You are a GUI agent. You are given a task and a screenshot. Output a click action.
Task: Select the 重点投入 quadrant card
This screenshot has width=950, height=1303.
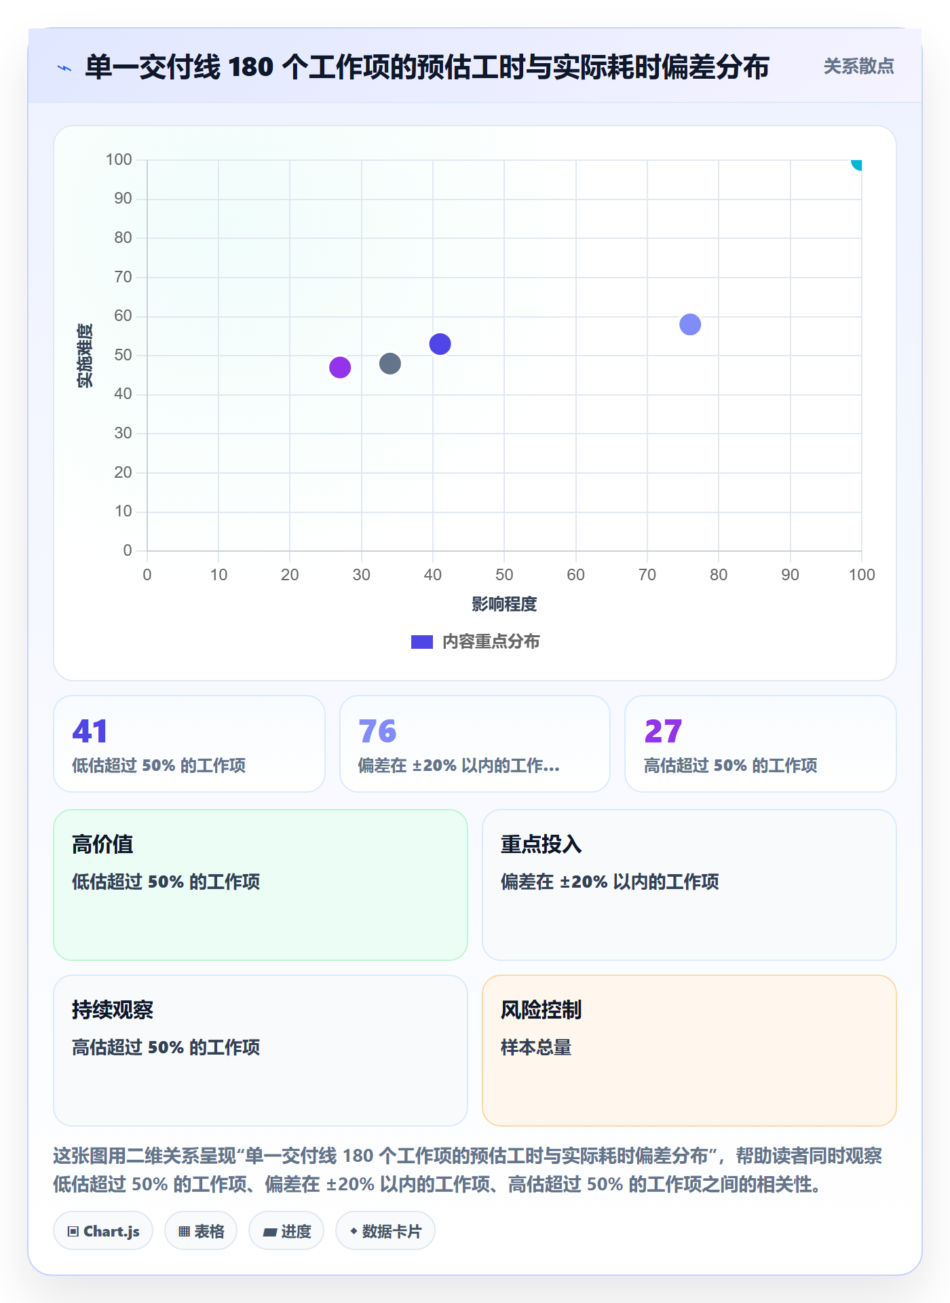click(x=689, y=885)
